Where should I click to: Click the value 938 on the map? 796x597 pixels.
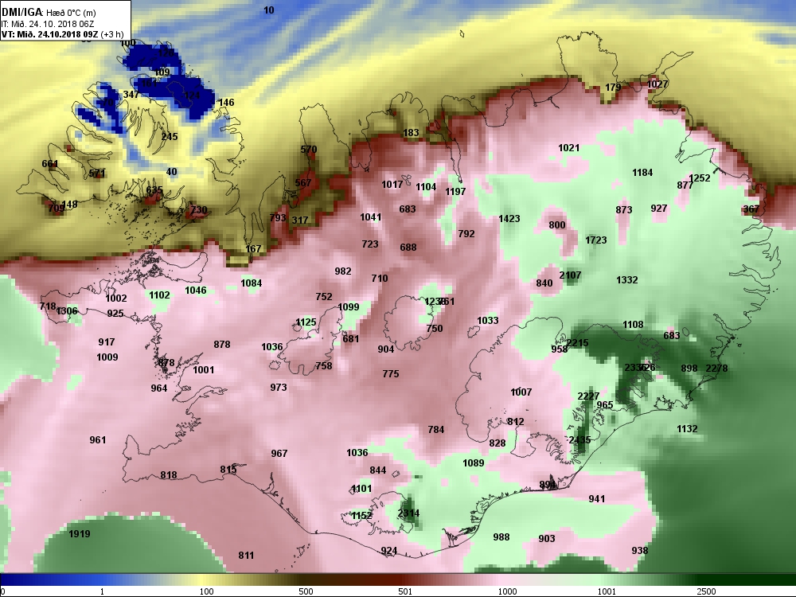click(x=640, y=550)
